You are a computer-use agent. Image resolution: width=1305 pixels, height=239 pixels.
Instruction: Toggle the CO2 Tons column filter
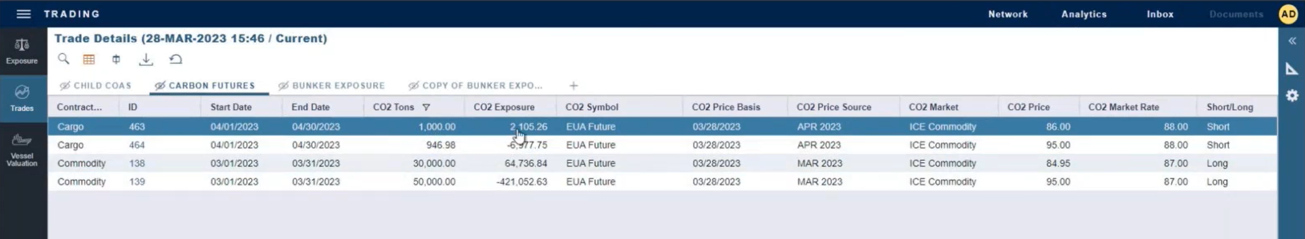pos(426,107)
